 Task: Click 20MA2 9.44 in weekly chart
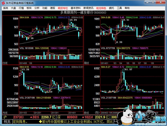[132, 17]
